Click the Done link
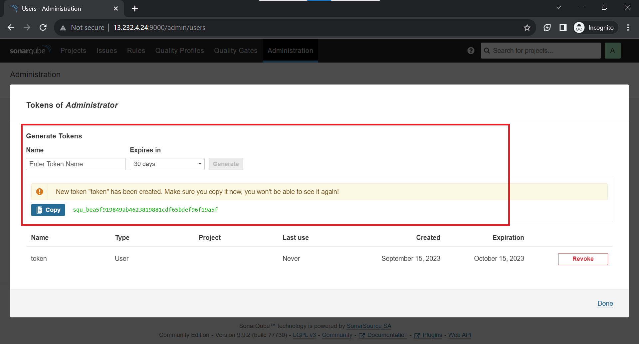 click(x=605, y=303)
